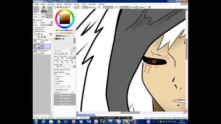Select the AirBrush tool

[61, 58]
